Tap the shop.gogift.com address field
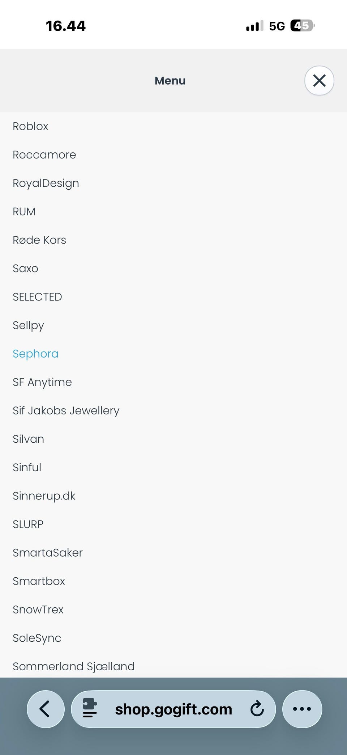 [173, 709]
